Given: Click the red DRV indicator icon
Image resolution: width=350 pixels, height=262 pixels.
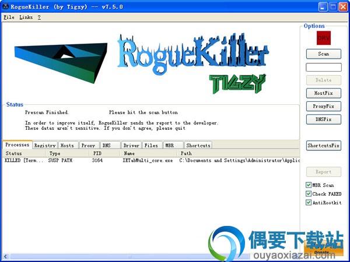Looking at the screenshot, I should point(323,38).
